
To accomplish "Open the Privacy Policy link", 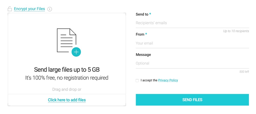I will click(x=168, y=80).
